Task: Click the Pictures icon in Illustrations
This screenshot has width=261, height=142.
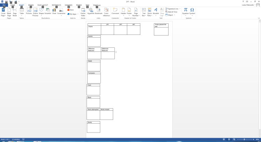Action: coord(29,12)
